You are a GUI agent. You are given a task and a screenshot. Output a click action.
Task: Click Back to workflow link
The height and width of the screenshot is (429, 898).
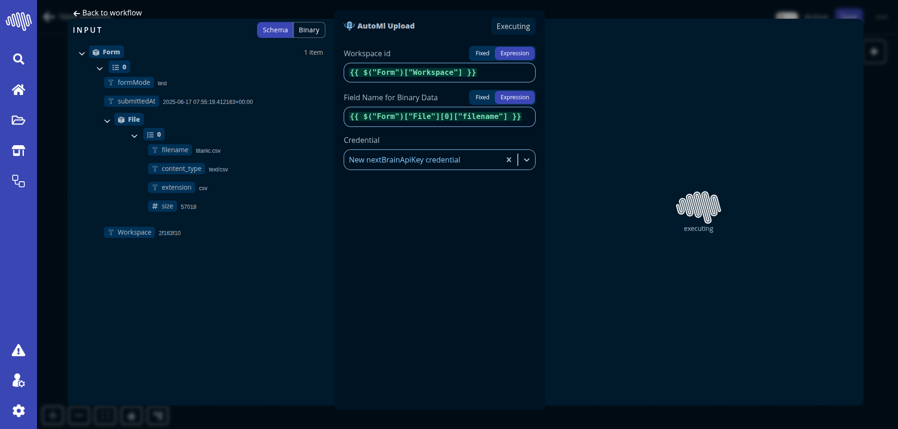pos(108,13)
